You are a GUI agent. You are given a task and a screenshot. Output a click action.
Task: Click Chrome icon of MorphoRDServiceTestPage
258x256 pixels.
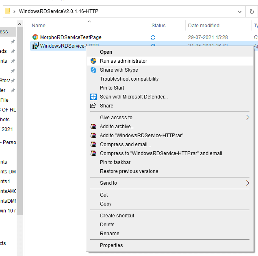pyautogui.click(x=35, y=37)
